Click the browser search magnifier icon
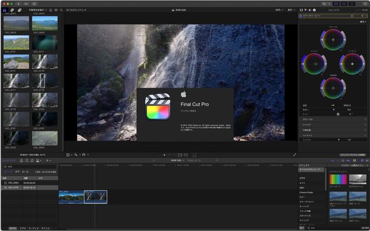 pyautogui.click(x=61, y=10)
